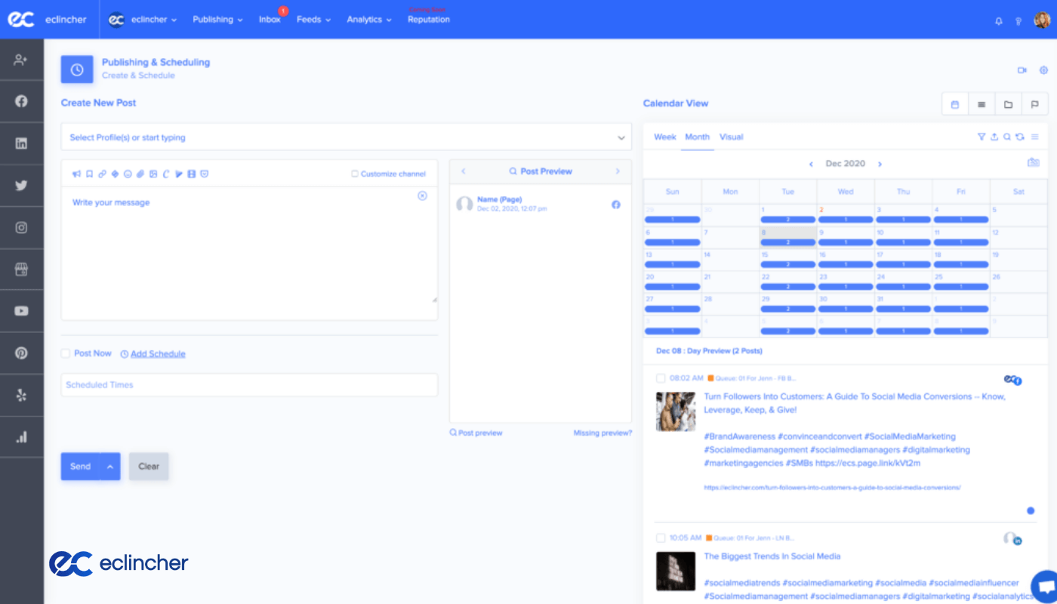Select the 08:02 AM post checkbox
The image size is (1057, 604).
tap(661, 377)
